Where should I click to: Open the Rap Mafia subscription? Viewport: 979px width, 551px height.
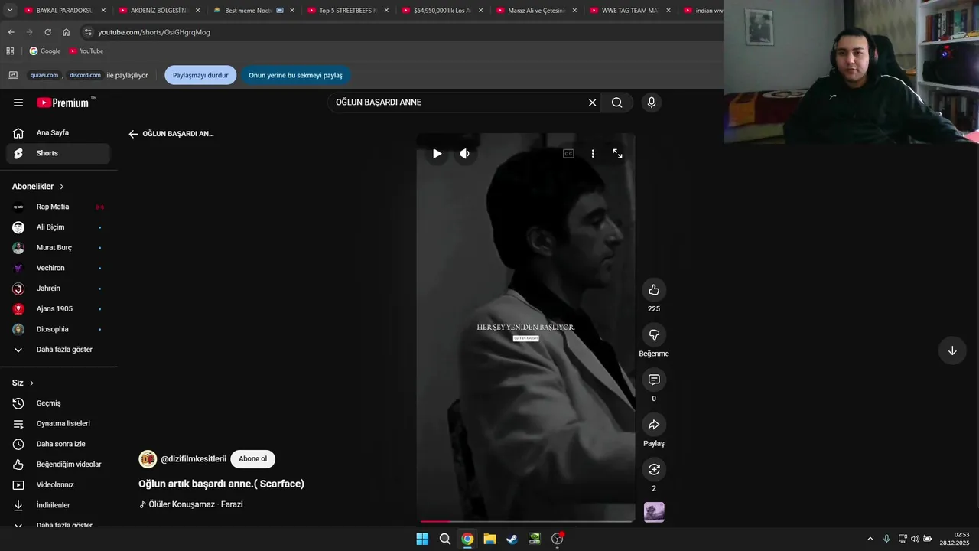58,207
